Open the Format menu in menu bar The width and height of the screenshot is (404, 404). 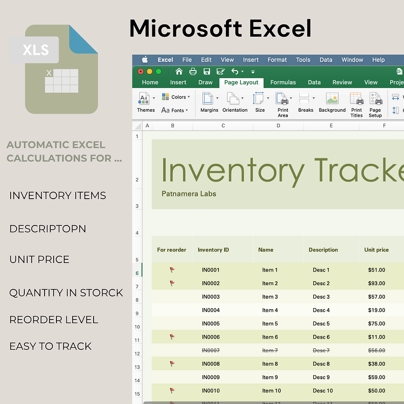[x=277, y=60]
